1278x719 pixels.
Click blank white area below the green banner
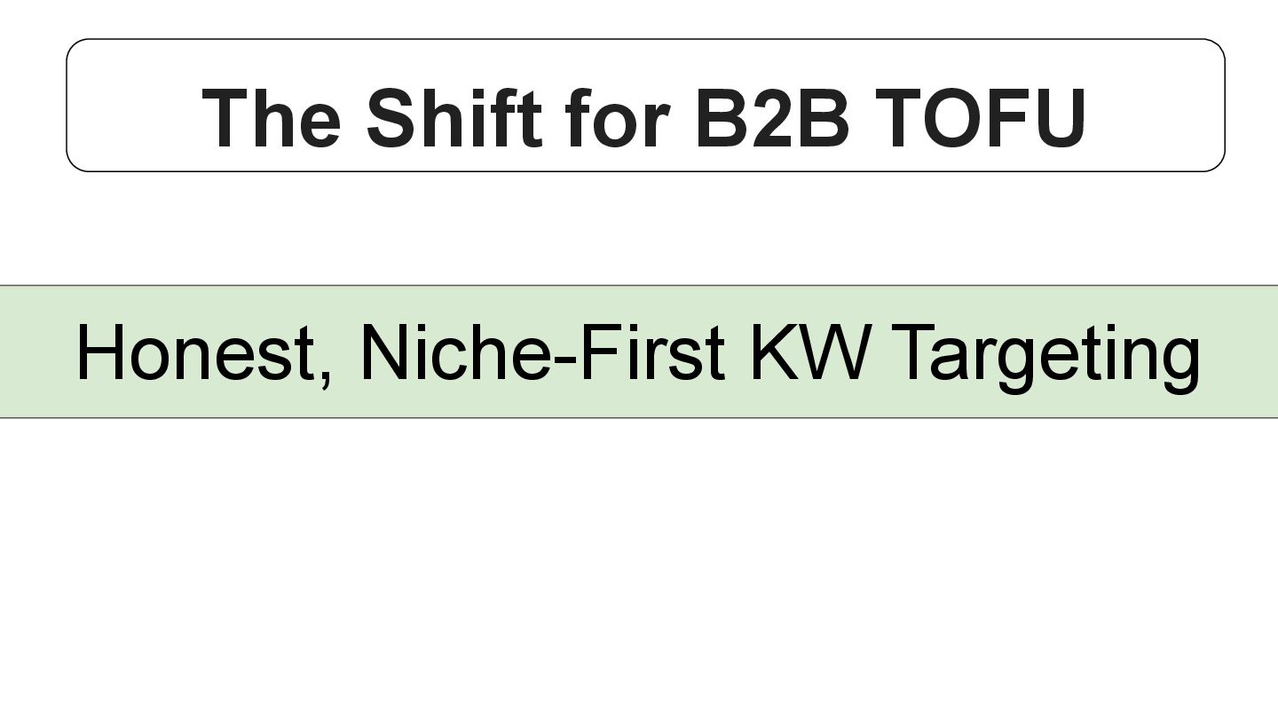tap(639, 568)
